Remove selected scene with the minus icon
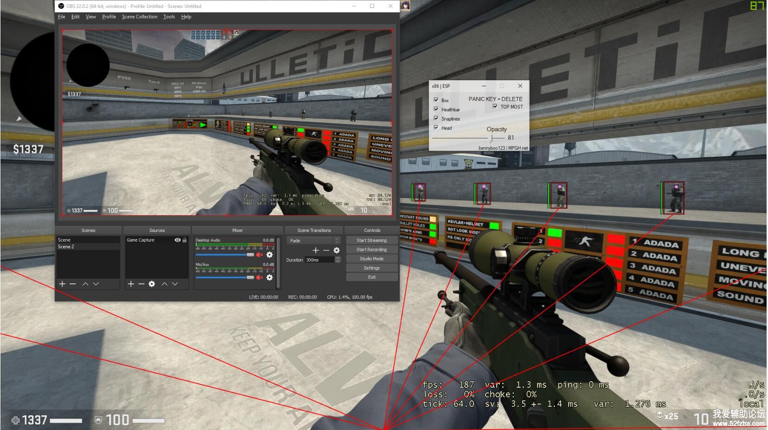 pyautogui.click(x=73, y=283)
